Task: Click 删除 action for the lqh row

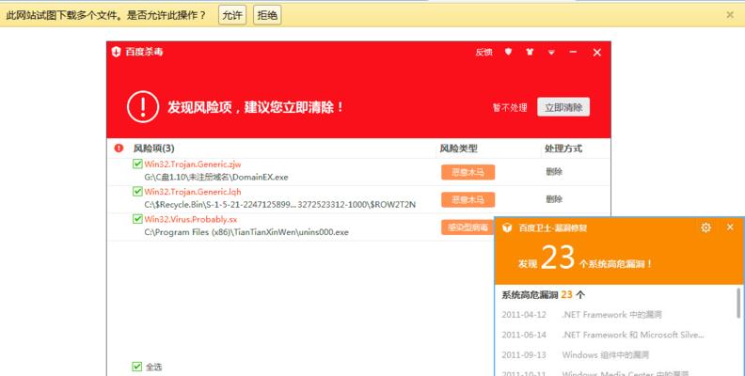Action: click(554, 199)
